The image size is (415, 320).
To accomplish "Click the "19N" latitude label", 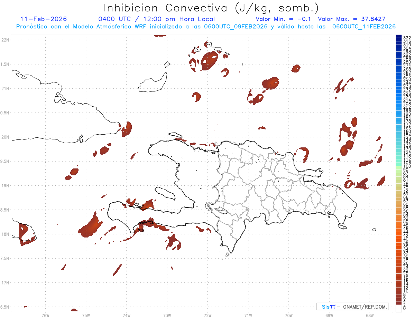I will (x=5, y=185).
